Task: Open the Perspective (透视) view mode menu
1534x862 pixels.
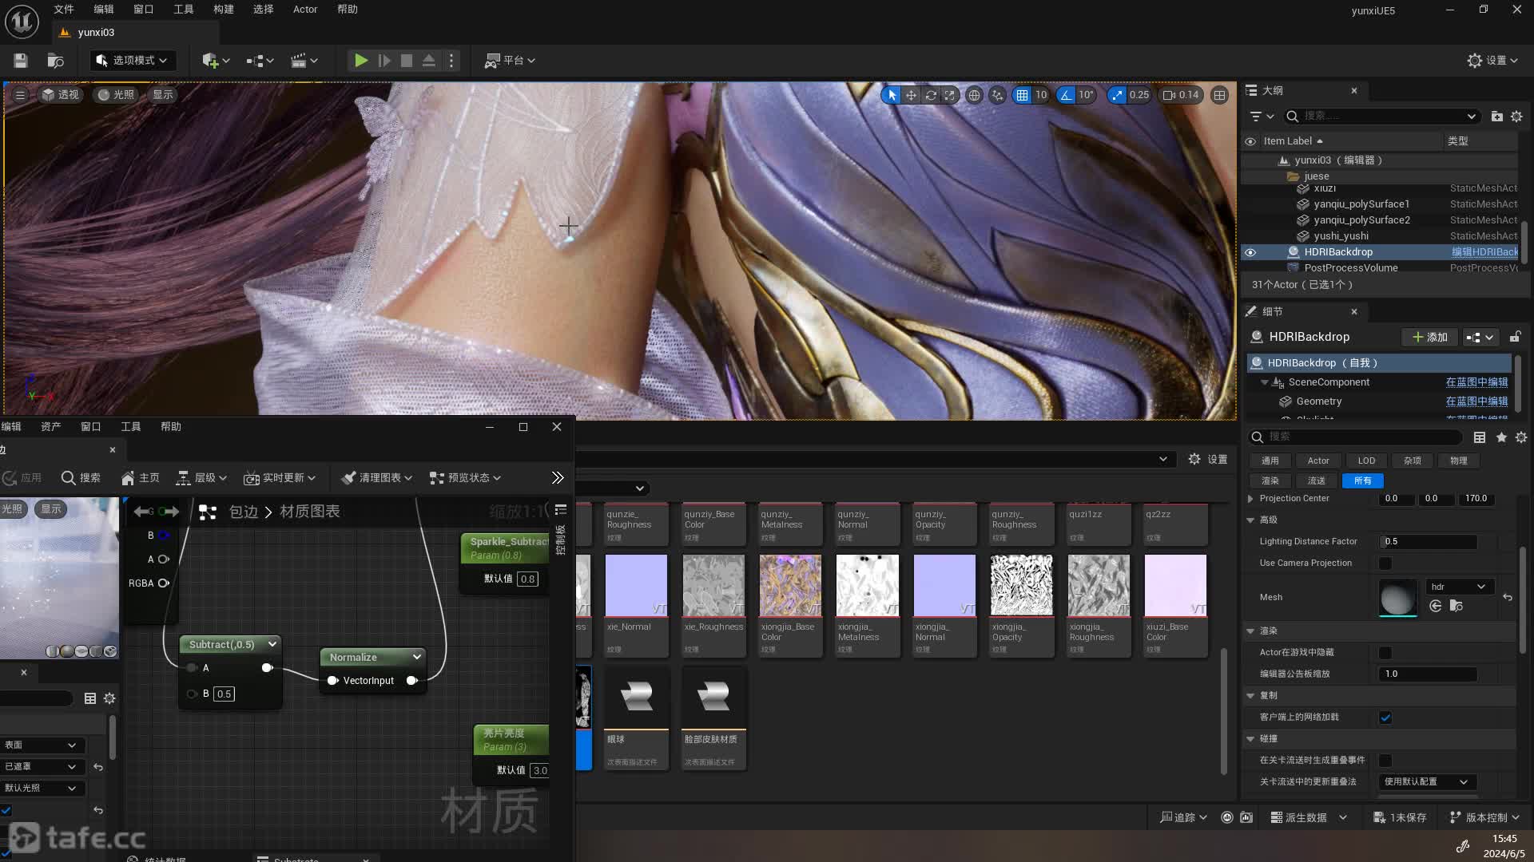Action: tap(60, 95)
